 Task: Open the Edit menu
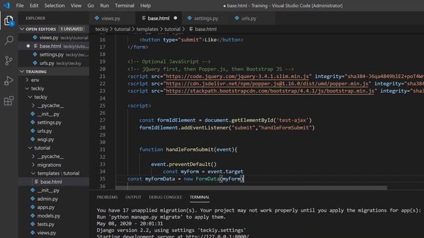point(34,5)
